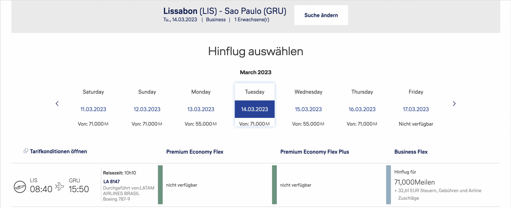Click the Lufthansa crane airline logo

point(20,187)
